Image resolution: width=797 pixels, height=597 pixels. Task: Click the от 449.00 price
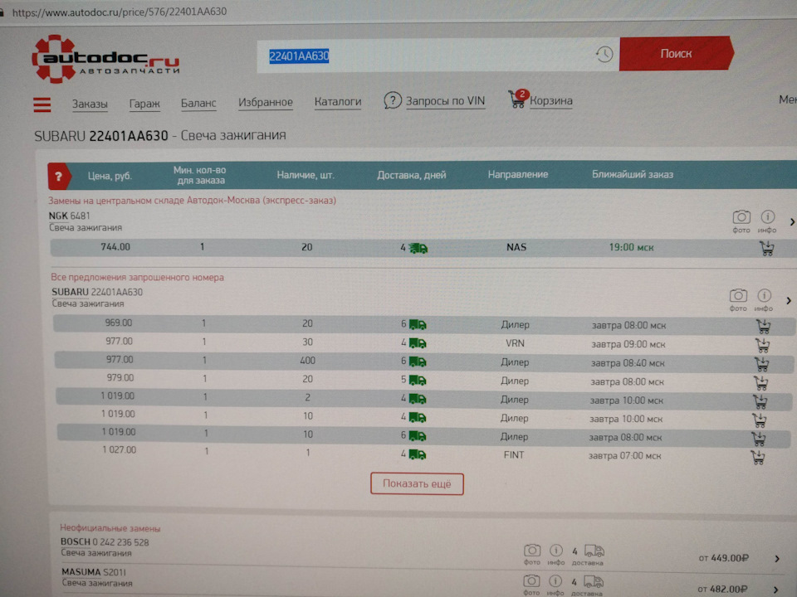723,558
